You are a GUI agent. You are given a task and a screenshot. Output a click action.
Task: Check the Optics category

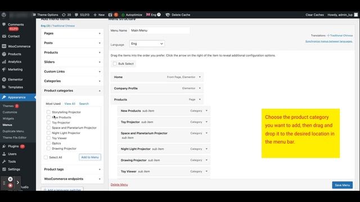[48, 143]
